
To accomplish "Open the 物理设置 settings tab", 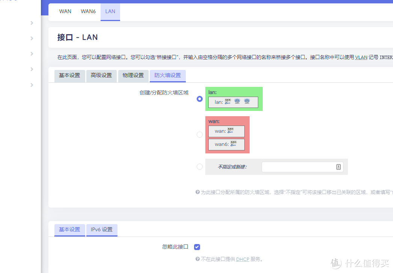I will (x=133, y=76).
